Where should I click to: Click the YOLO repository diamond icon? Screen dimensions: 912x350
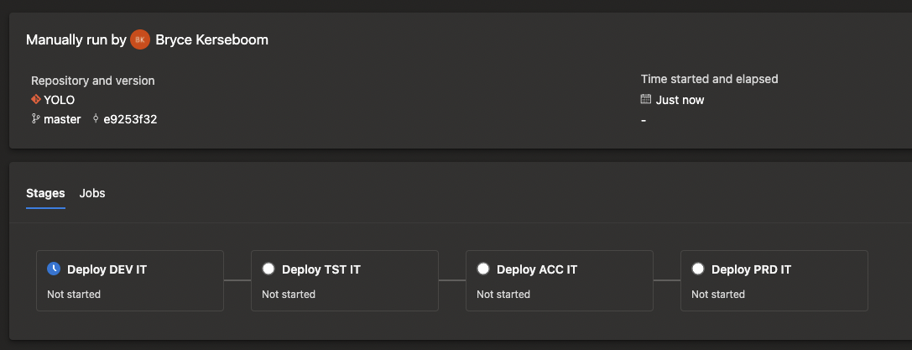click(36, 100)
